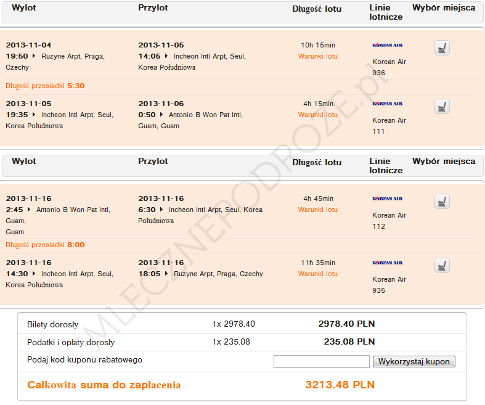Viewport: 485px width, 405px height.
Task: Click the 2978.40 PLN adult ticket price
Action: 346,324
